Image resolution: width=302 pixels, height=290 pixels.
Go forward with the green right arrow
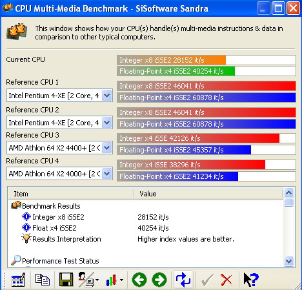click(159, 280)
